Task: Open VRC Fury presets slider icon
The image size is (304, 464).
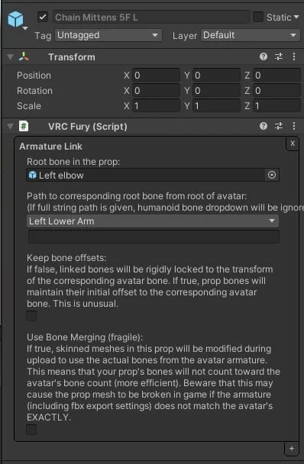Action: click(279, 126)
